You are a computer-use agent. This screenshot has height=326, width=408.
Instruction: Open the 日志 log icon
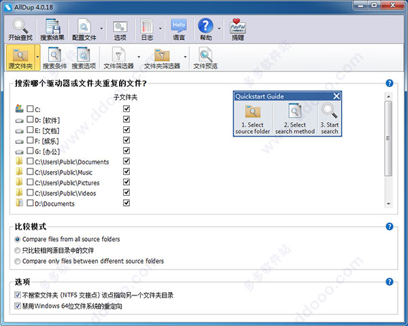pos(147,30)
